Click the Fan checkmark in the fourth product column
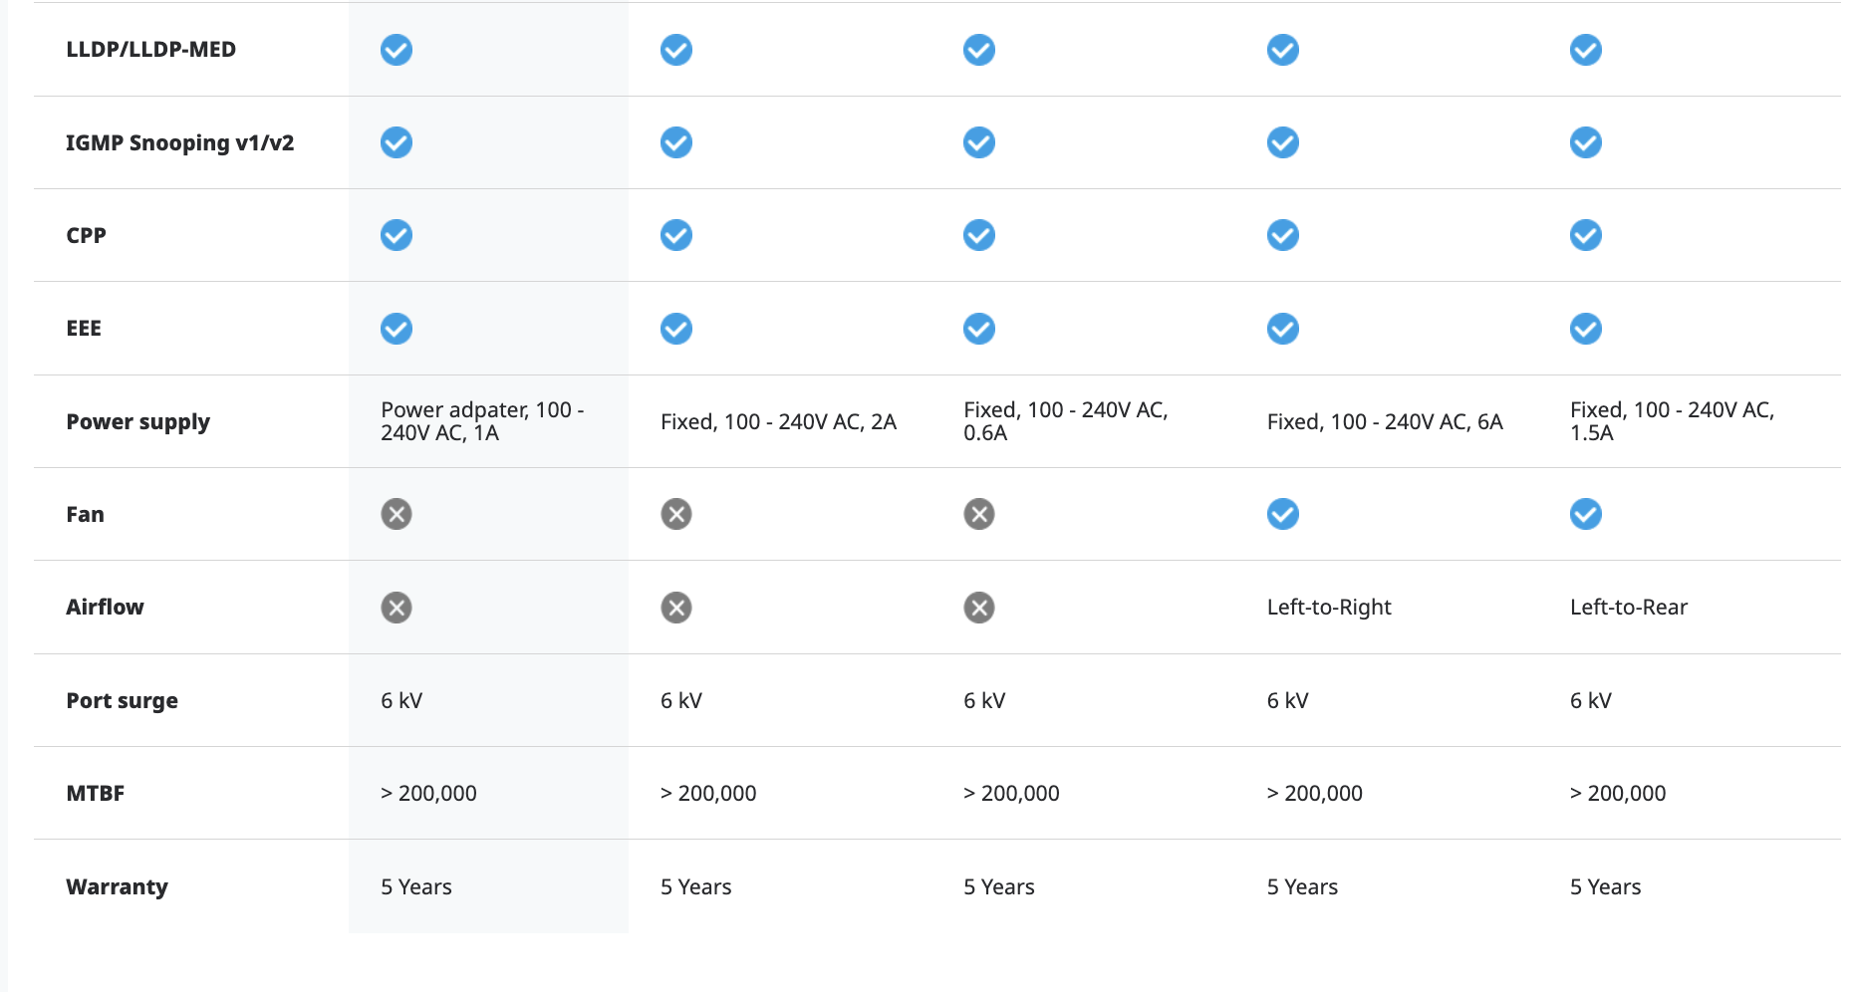Image resolution: width=1855 pixels, height=992 pixels. coord(1282,514)
